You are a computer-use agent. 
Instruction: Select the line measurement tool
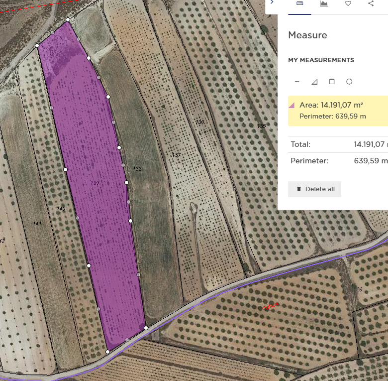point(297,82)
